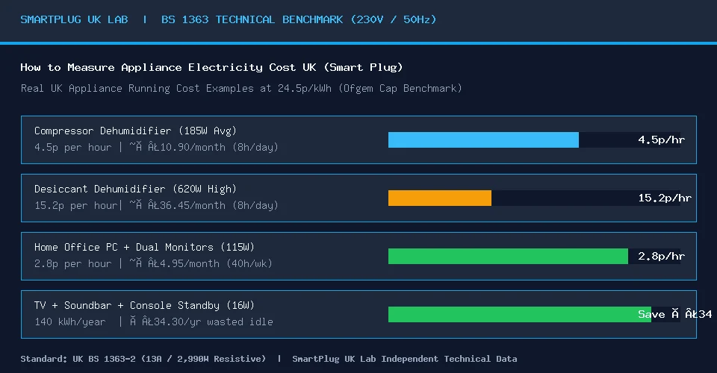
Task: Select the heading How to Measure Appliance Electricity Cost
Action: (211, 68)
